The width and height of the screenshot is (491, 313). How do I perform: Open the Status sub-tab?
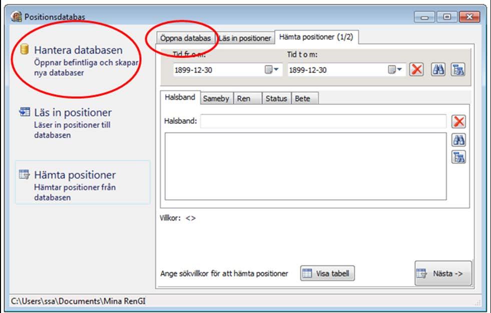(276, 98)
